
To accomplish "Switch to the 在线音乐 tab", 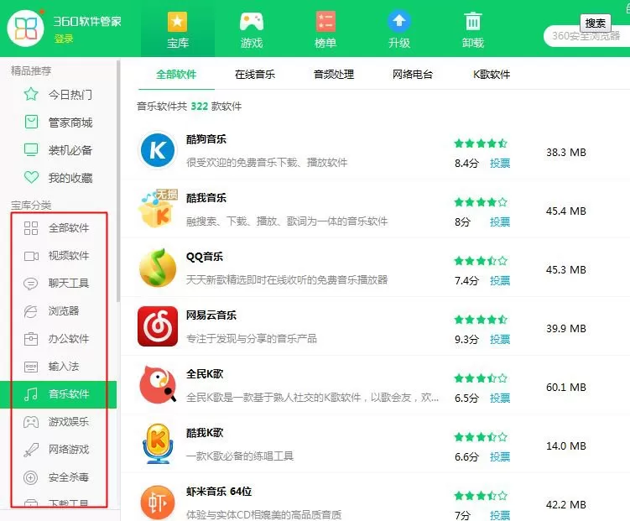I will click(x=255, y=75).
